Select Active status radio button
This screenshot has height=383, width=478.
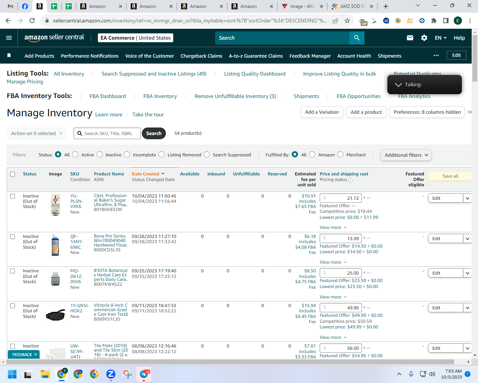coord(75,154)
